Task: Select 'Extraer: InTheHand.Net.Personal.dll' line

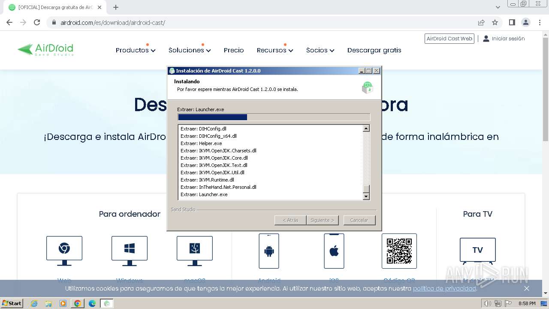Action: tap(218, 187)
